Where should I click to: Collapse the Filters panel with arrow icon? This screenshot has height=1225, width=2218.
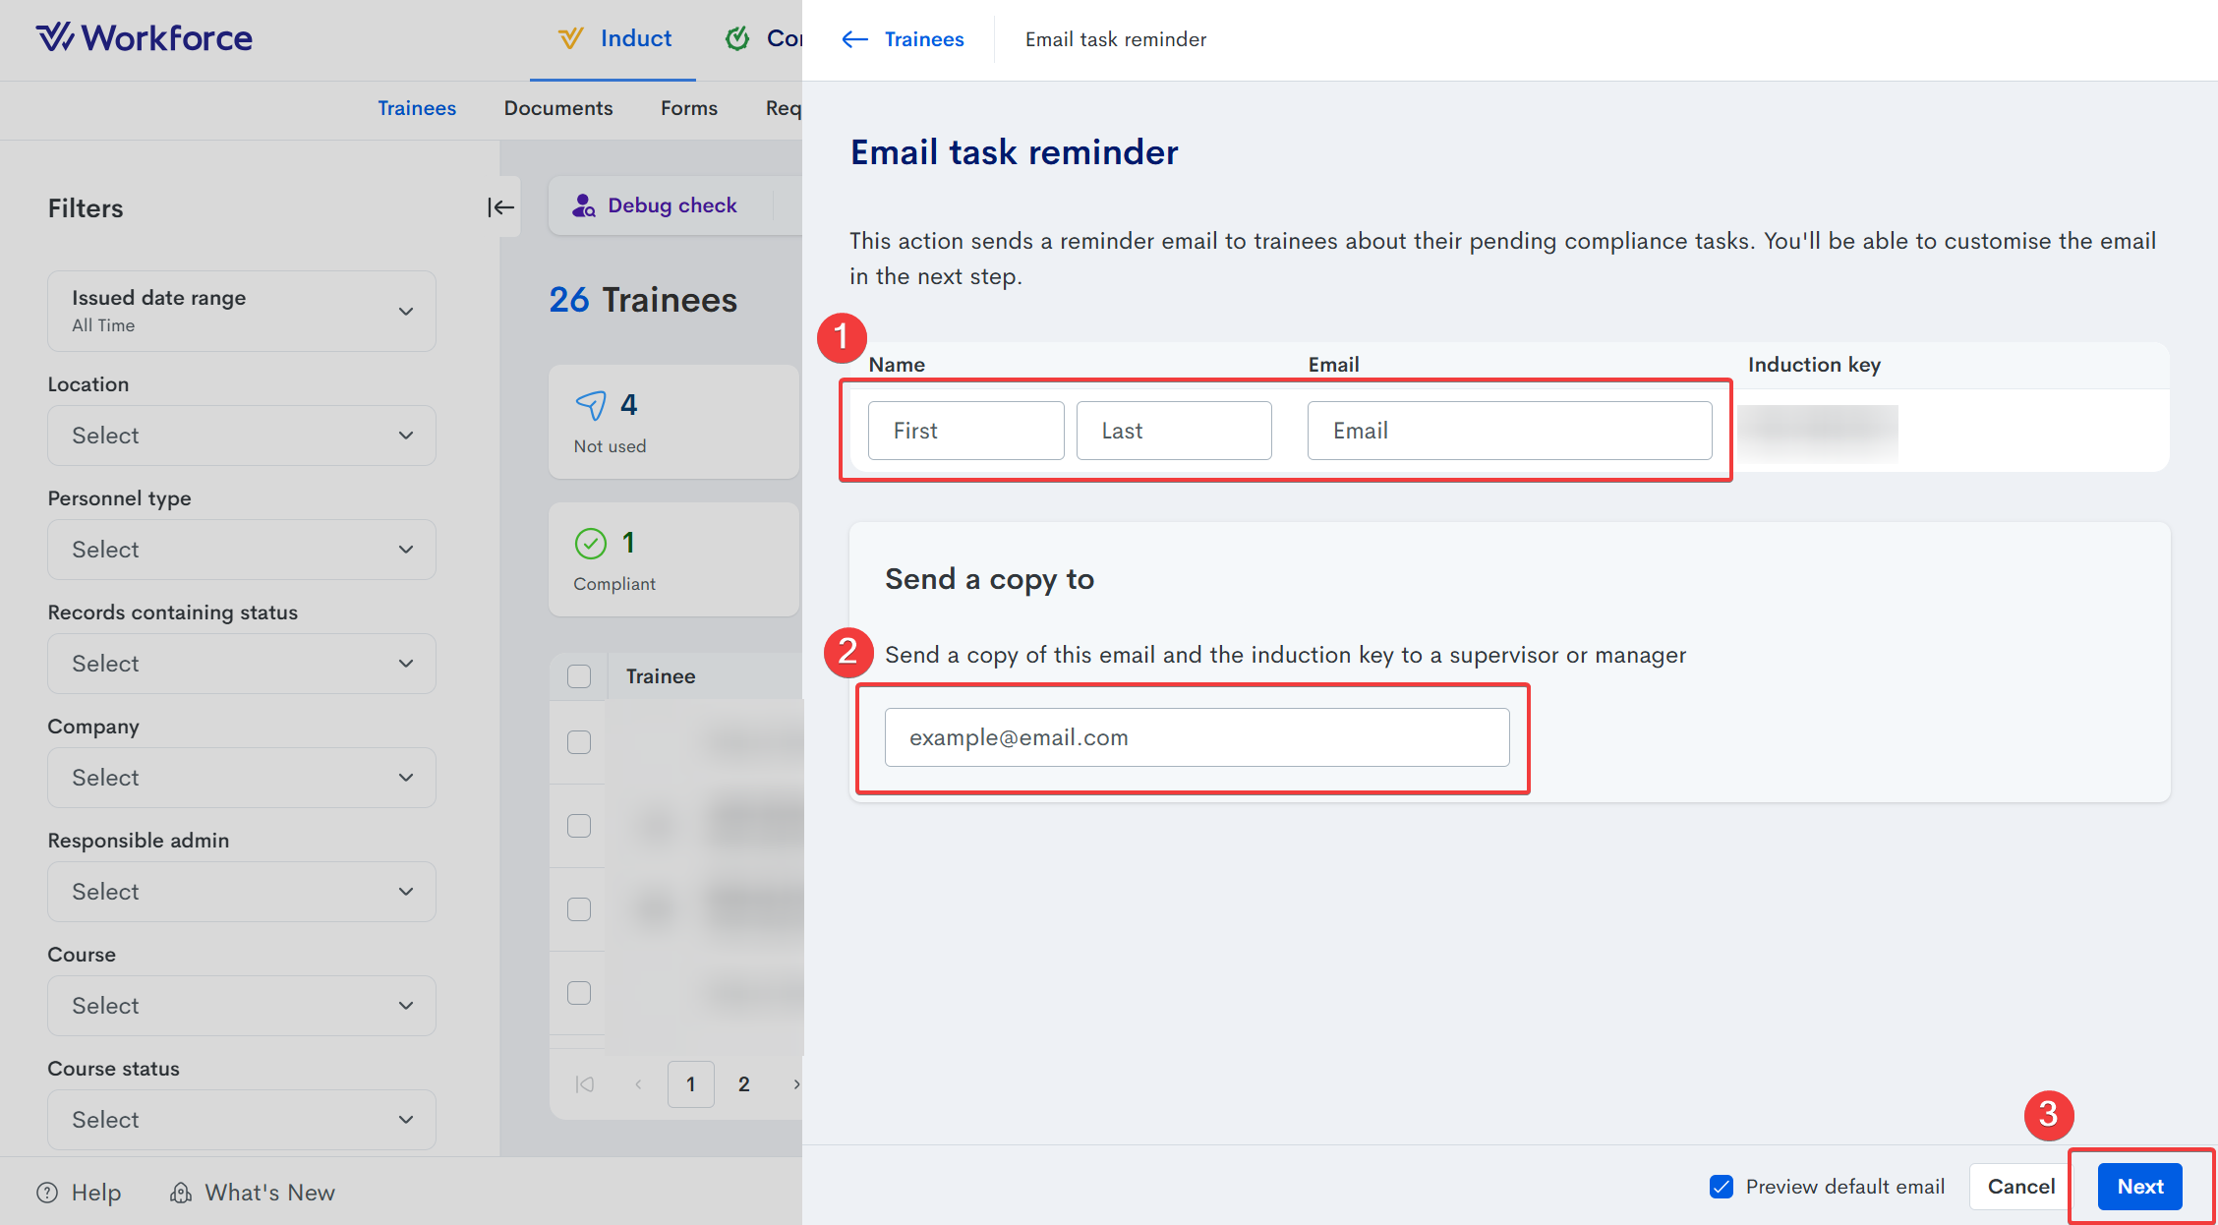(x=500, y=207)
